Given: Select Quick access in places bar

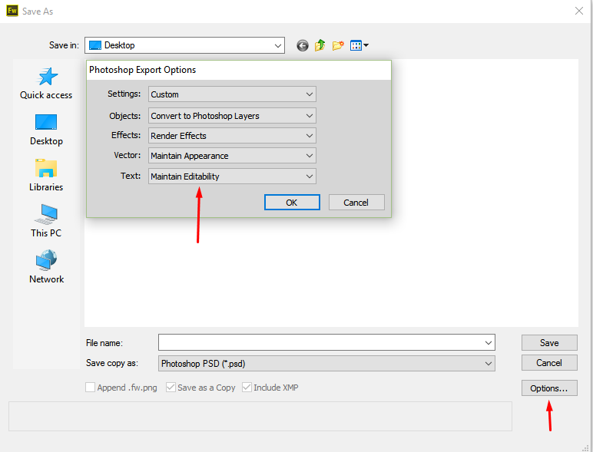Looking at the screenshot, I should 46,84.
